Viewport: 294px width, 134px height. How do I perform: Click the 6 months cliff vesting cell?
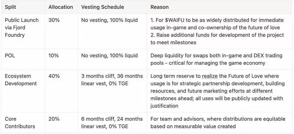[x=112, y=123]
